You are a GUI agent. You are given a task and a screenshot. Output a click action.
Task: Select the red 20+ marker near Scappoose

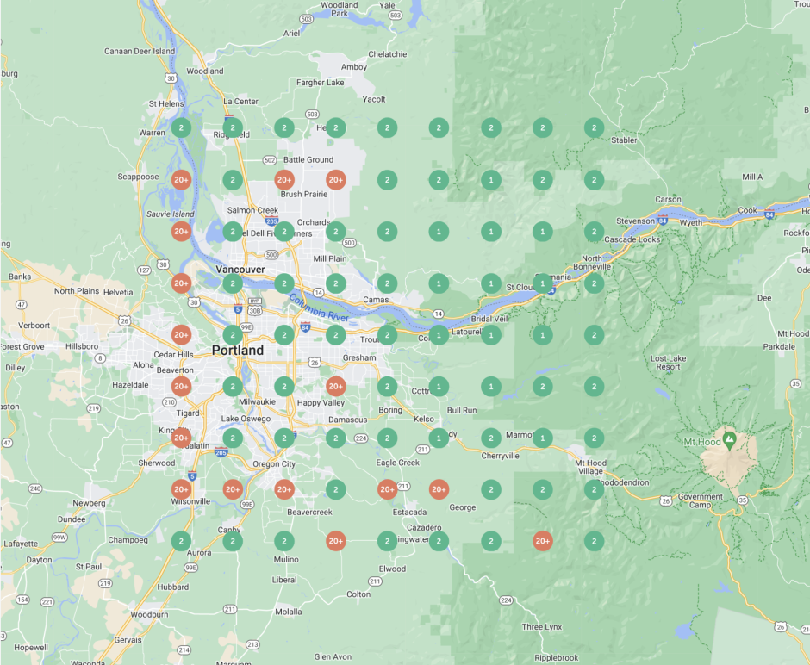tap(181, 180)
